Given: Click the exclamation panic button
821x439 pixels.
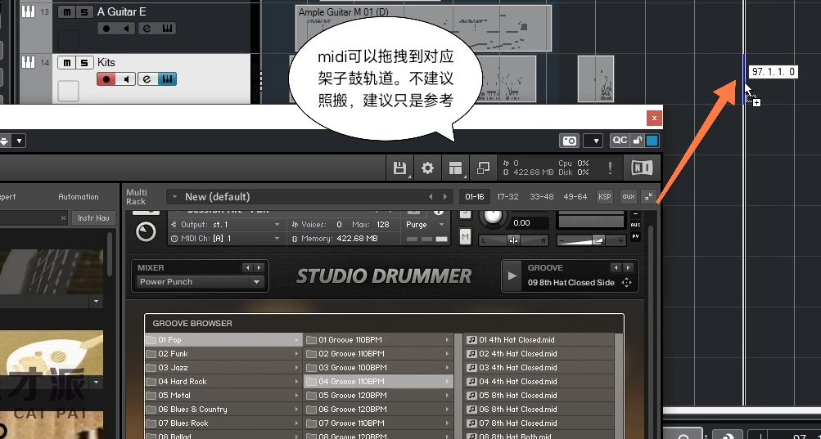Looking at the screenshot, I should tap(610, 168).
